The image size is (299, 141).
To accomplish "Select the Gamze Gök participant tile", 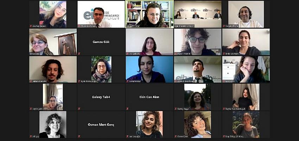I will 101,42.
